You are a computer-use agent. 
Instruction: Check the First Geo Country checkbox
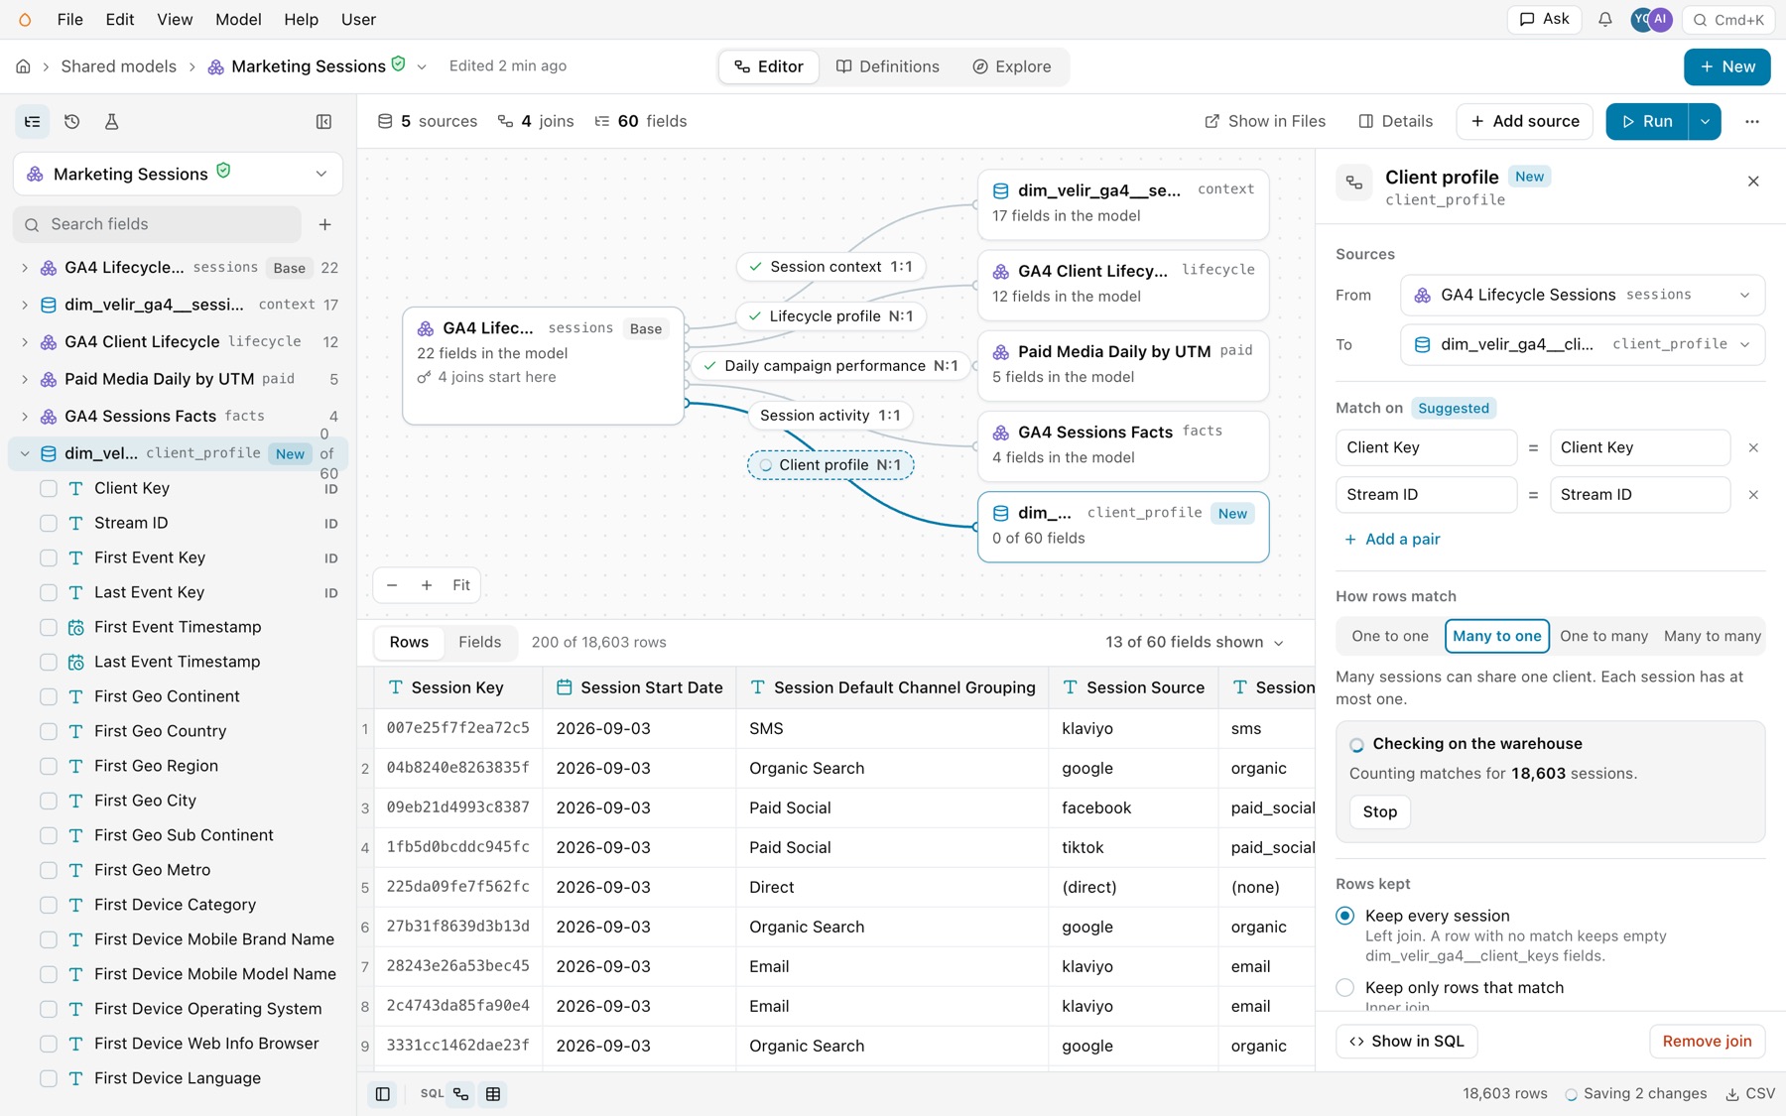tap(48, 732)
